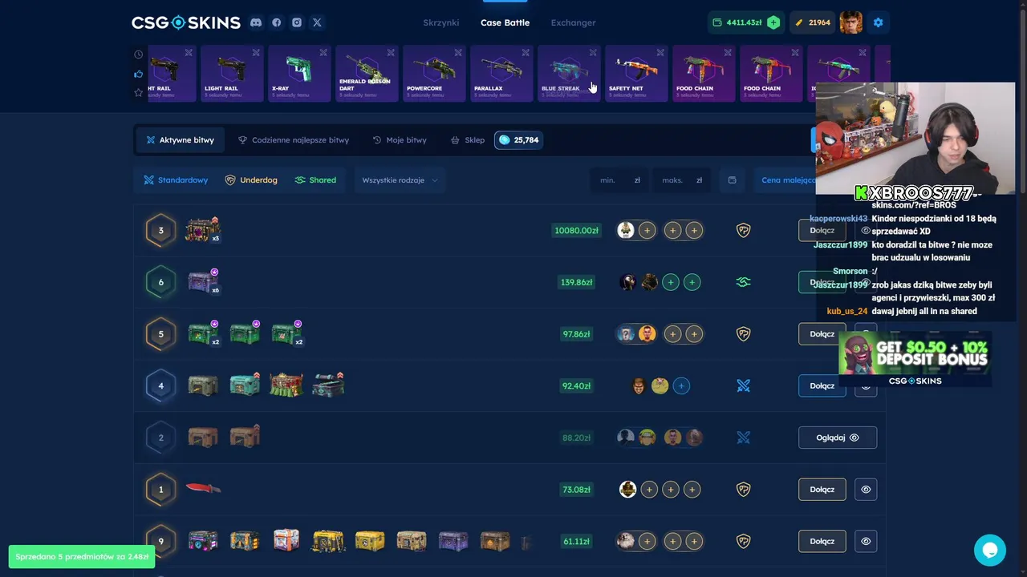Click the user avatar in header

coord(851,22)
